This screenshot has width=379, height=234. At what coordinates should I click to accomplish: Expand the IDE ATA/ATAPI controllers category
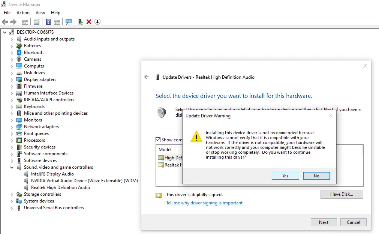(x=12, y=100)
